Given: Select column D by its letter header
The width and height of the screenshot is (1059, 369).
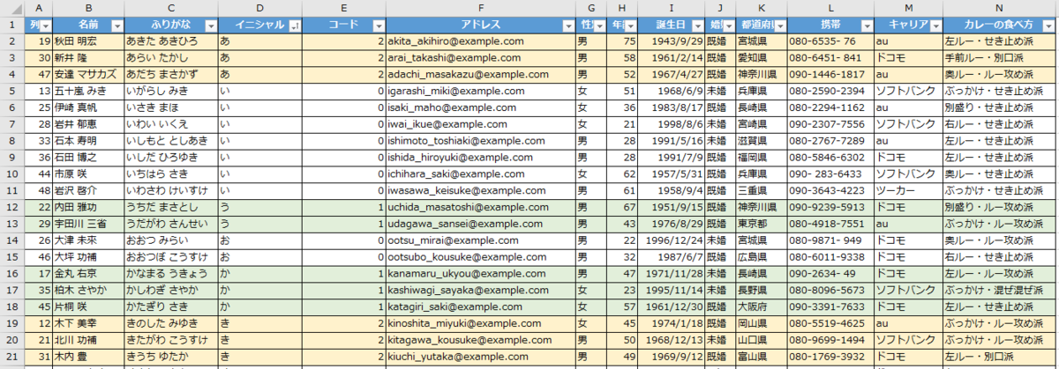Looking at the screenshot, I should click(260, 9).
